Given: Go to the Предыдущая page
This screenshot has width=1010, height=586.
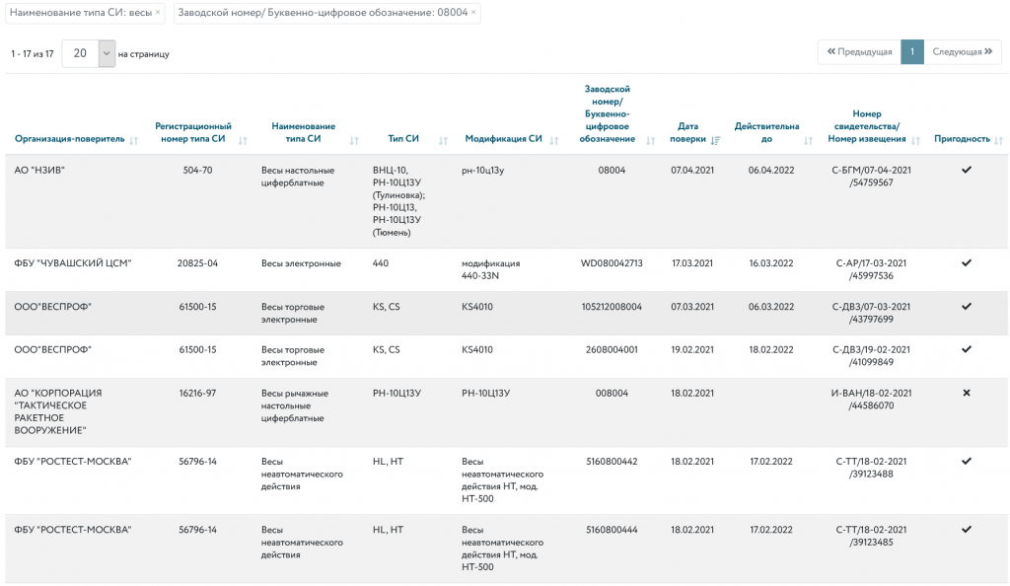Looking at the screenshot, I should (x=859, y=51).
